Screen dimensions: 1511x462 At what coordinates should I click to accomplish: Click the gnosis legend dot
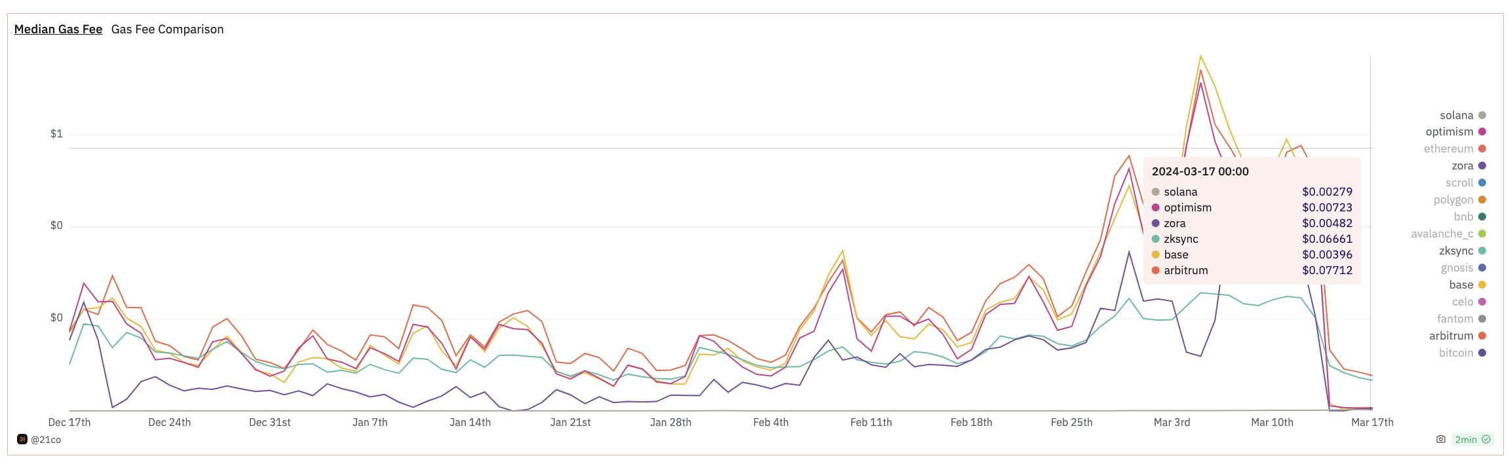click(x=1482, y=268)
